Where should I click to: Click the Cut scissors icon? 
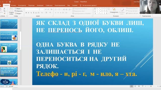[x=5, y=9]
